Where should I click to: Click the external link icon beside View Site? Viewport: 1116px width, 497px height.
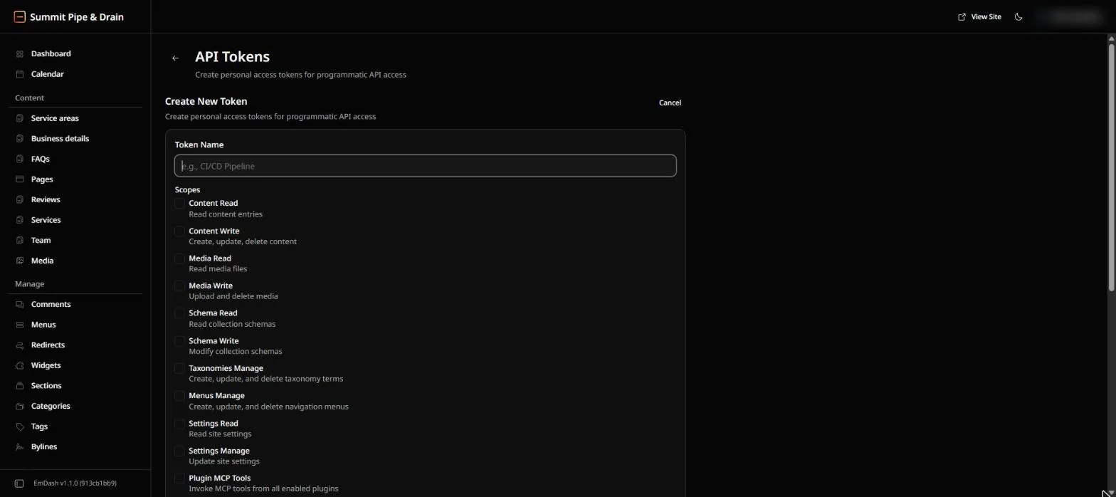pos(962,17)
